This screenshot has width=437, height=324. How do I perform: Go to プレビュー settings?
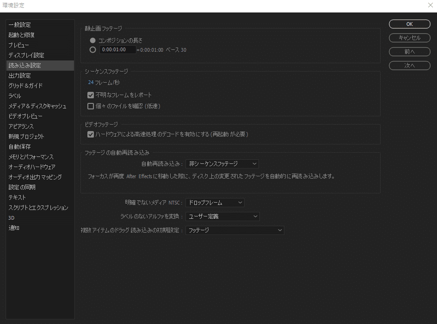(40, 45)
